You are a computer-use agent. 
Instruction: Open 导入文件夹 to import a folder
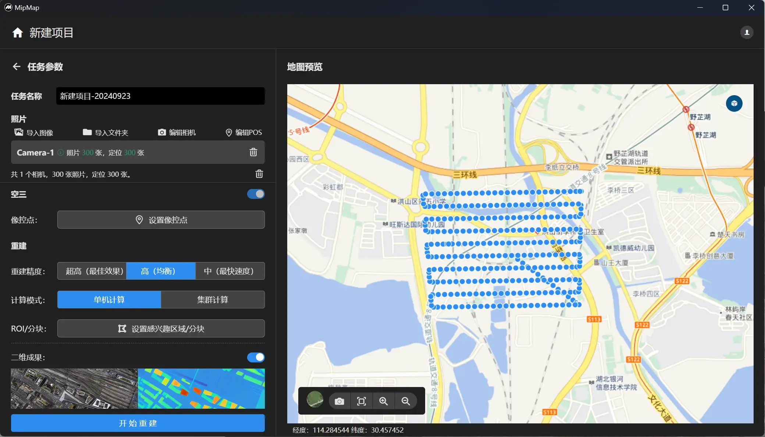coord(106,133)
